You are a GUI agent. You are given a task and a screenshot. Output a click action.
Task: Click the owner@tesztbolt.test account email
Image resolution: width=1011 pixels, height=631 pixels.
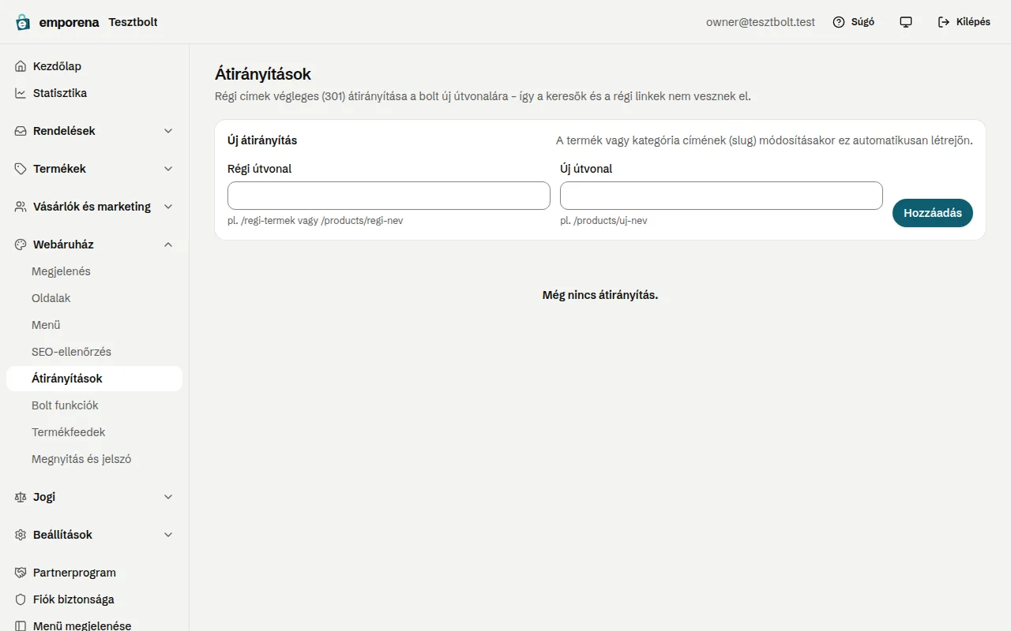coord(761,22)
